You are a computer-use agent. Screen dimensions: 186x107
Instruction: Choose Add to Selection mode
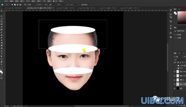point(15,5)
